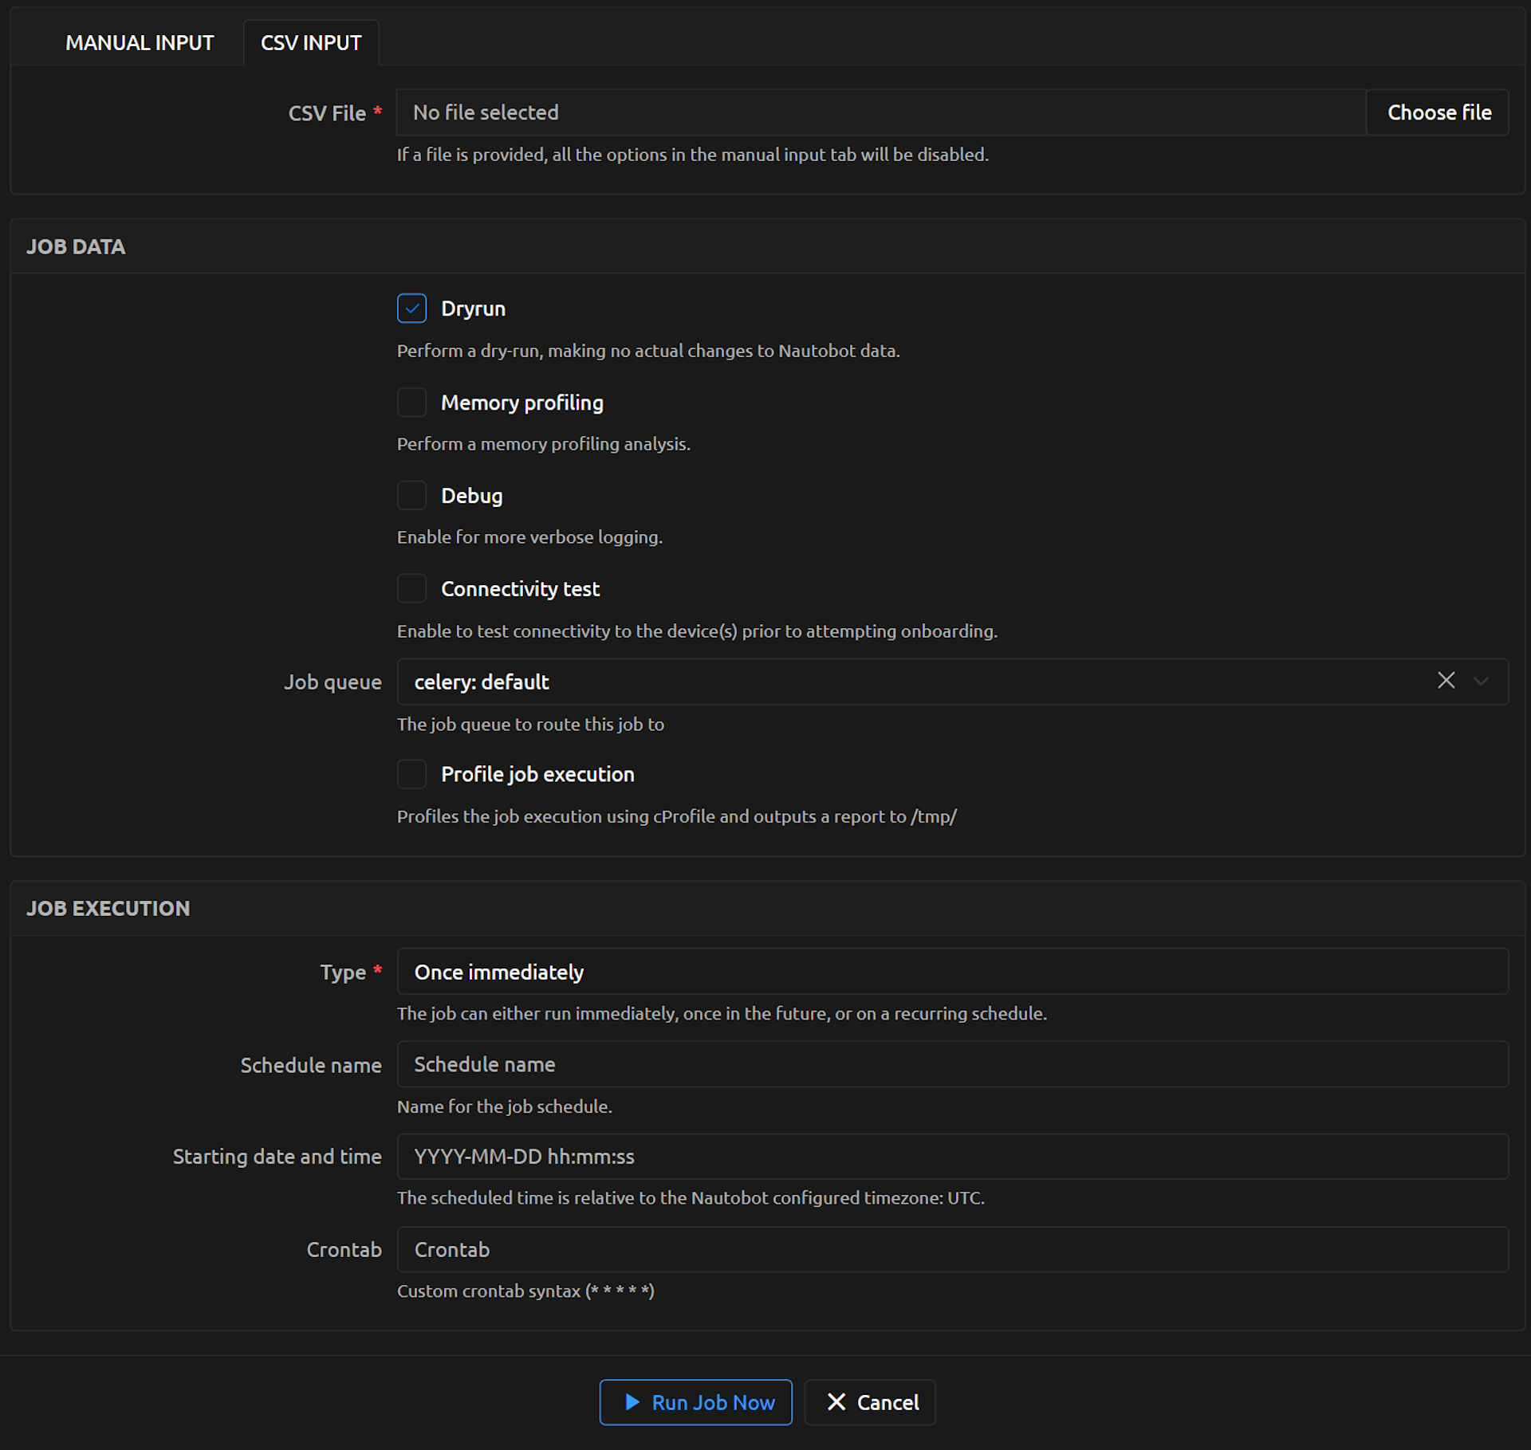
Task: Cancel the job form
Action: 870,1402
